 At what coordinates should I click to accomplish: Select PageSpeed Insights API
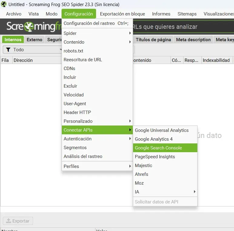[165, 157]
